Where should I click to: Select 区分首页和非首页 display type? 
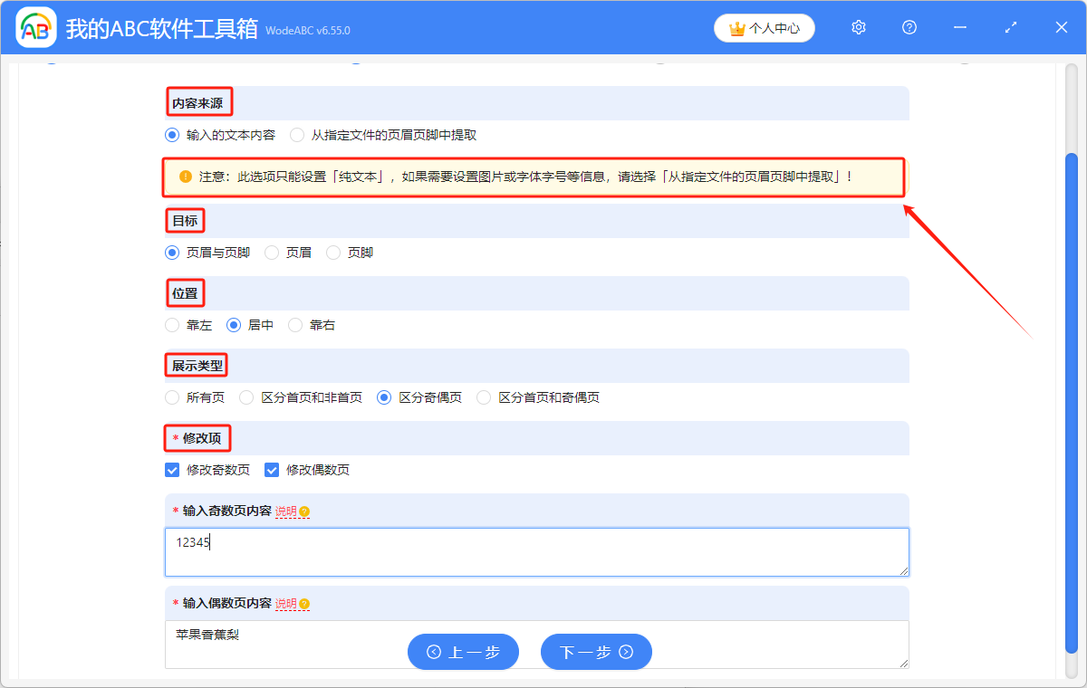[246, 397]
